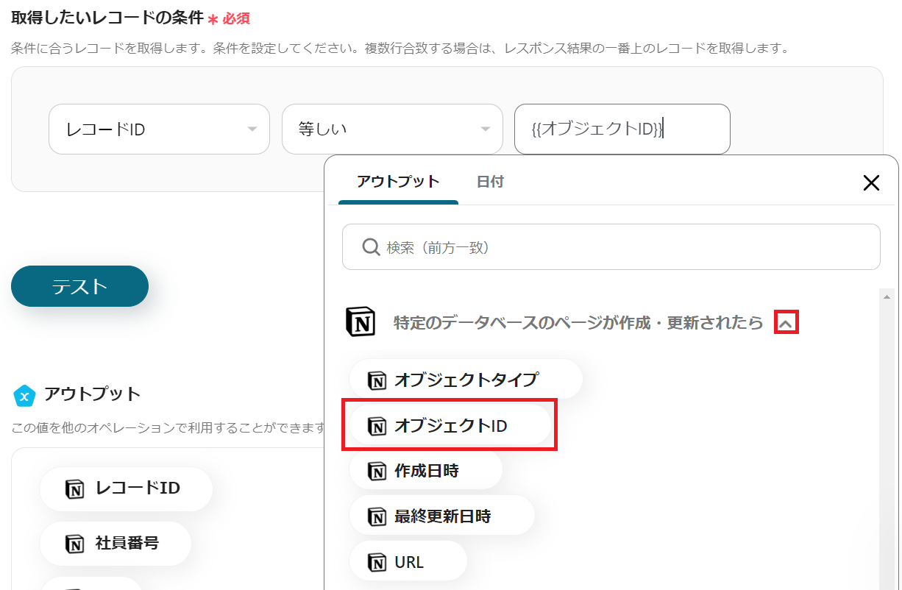Click the trigger title 特定のデータベースのページが作成・更新されたら
This screenshot has height=590, width=902.
point(578,323)
